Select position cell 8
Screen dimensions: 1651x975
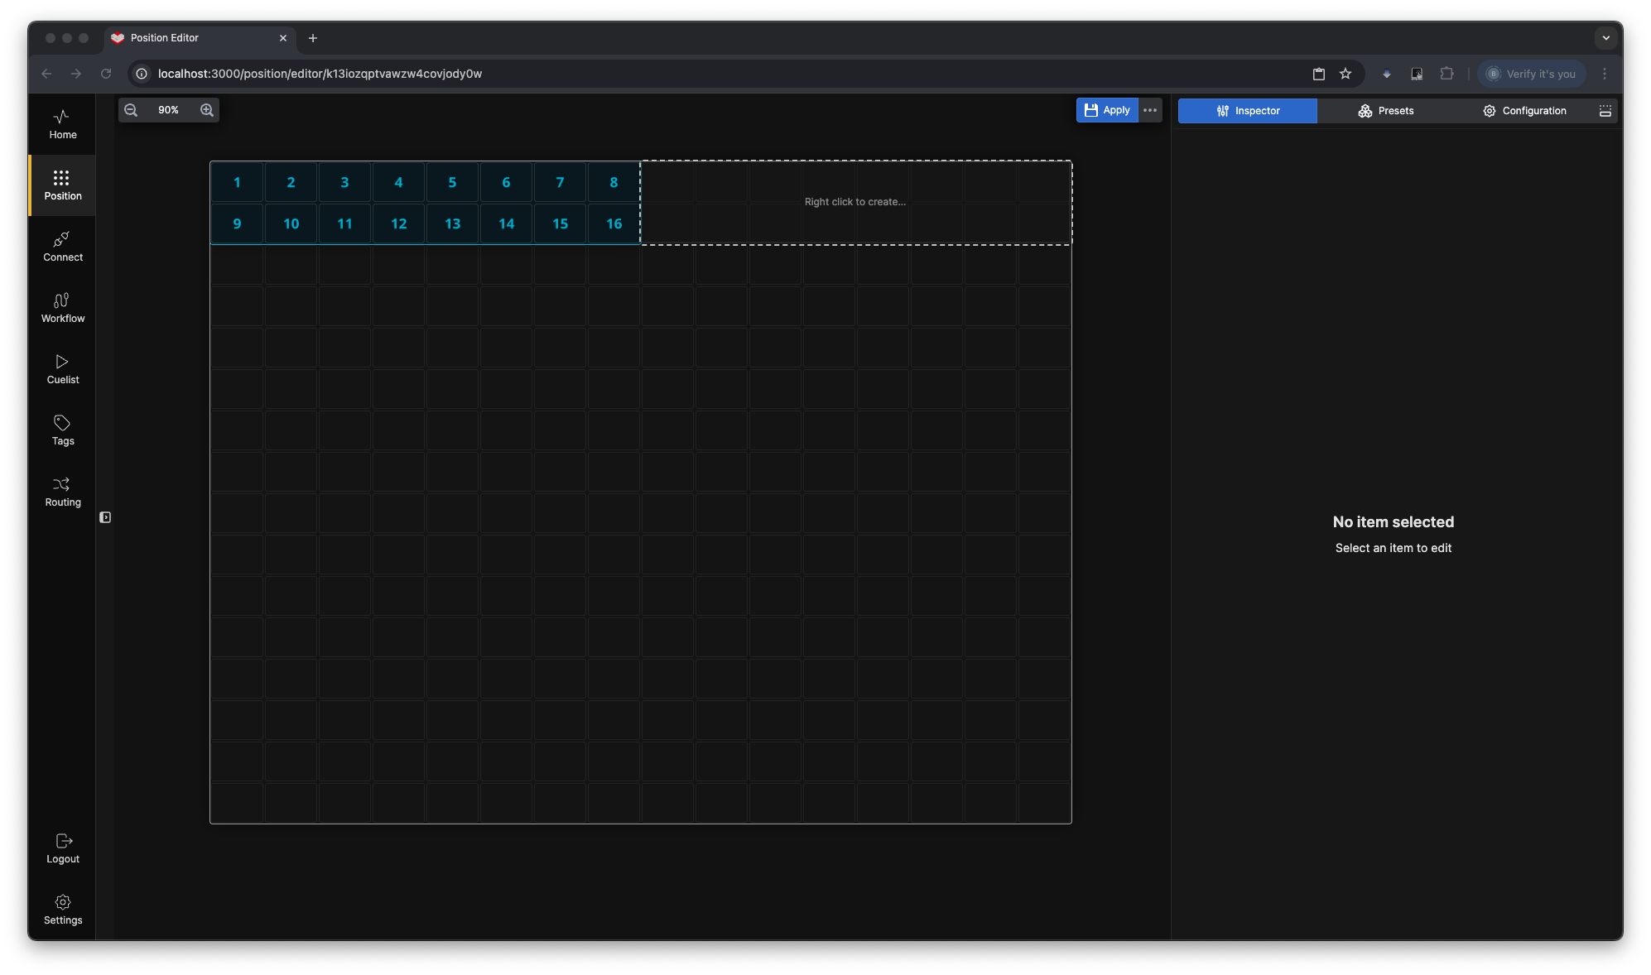(x=614, y=182)
